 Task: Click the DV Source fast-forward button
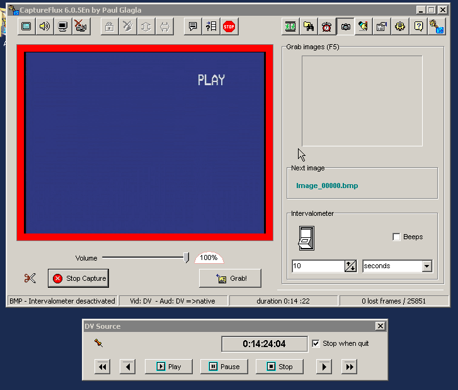click(350, 367)
